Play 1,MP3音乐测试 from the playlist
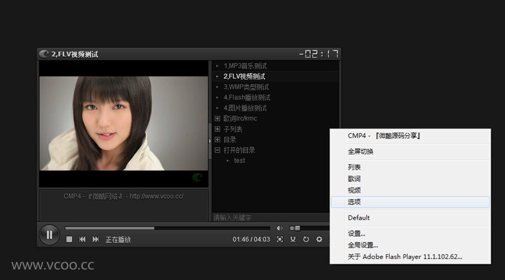This screenshot has width=505, height=280. point(245,66)
